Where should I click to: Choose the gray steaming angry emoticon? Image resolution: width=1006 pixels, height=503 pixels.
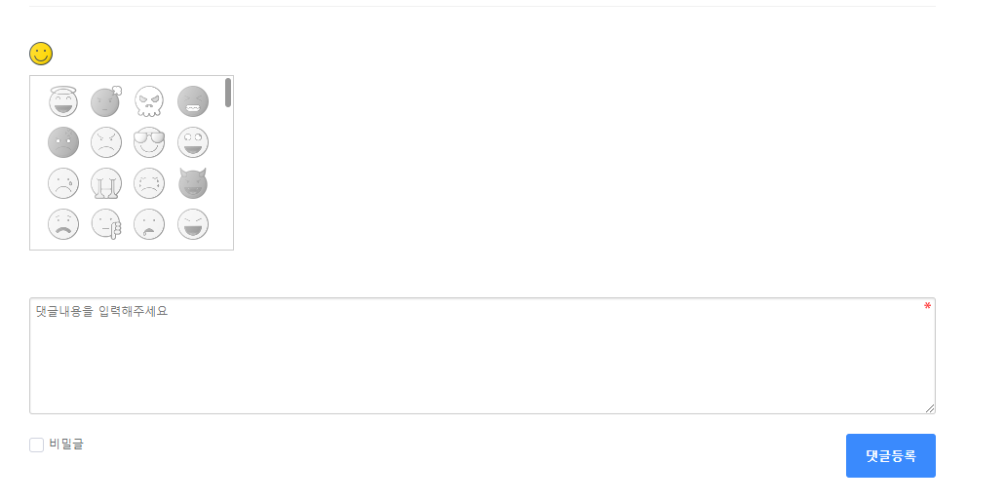106,101
